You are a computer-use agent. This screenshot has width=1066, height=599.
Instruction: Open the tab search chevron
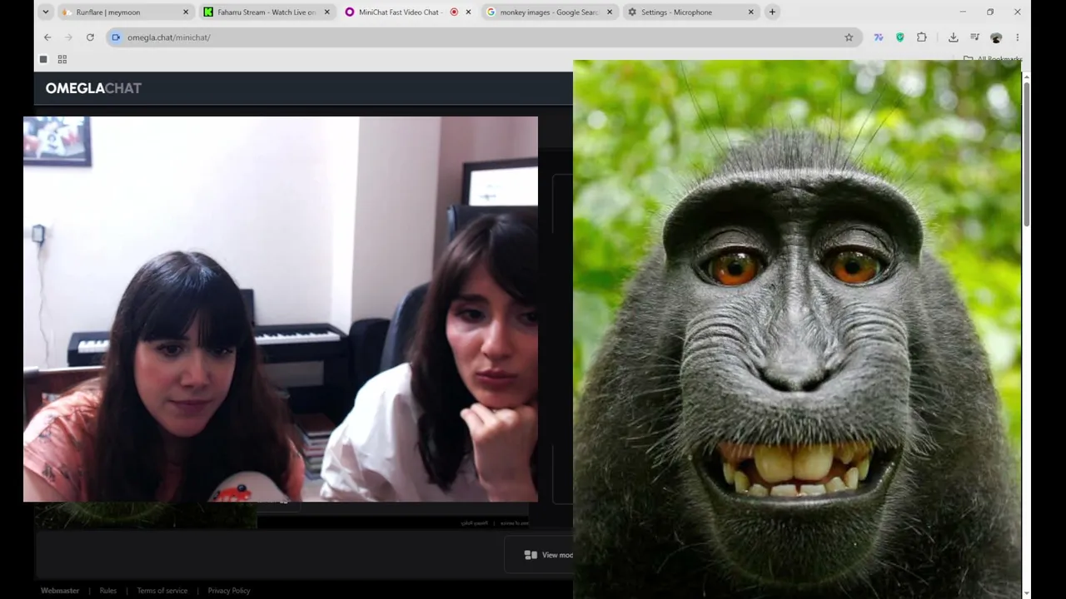pyautogui.click(x=46, y=12)
